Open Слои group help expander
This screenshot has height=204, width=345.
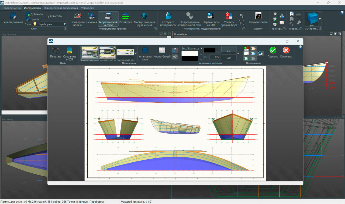(x=65, y=29)
